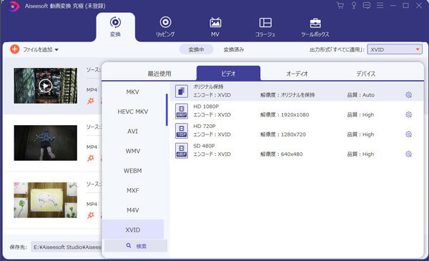
Task: Click the オリジナル保持 preset icon
Action: point(182,91)
